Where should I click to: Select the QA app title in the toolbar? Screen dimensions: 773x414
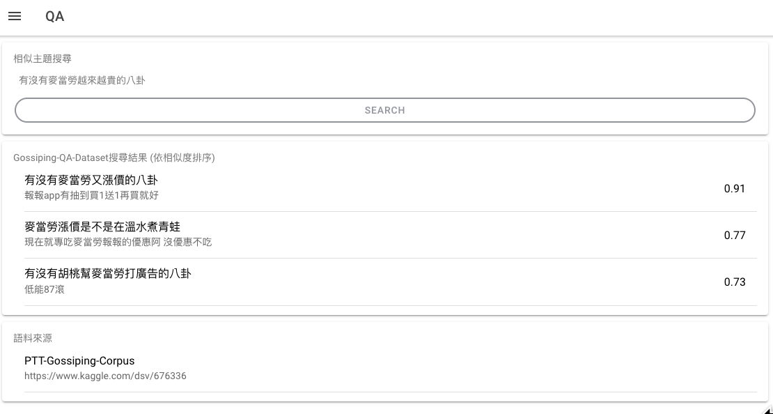point(54,16)
